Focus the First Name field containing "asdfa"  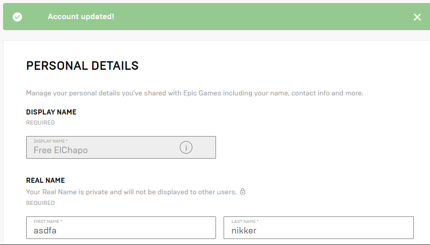121,230
